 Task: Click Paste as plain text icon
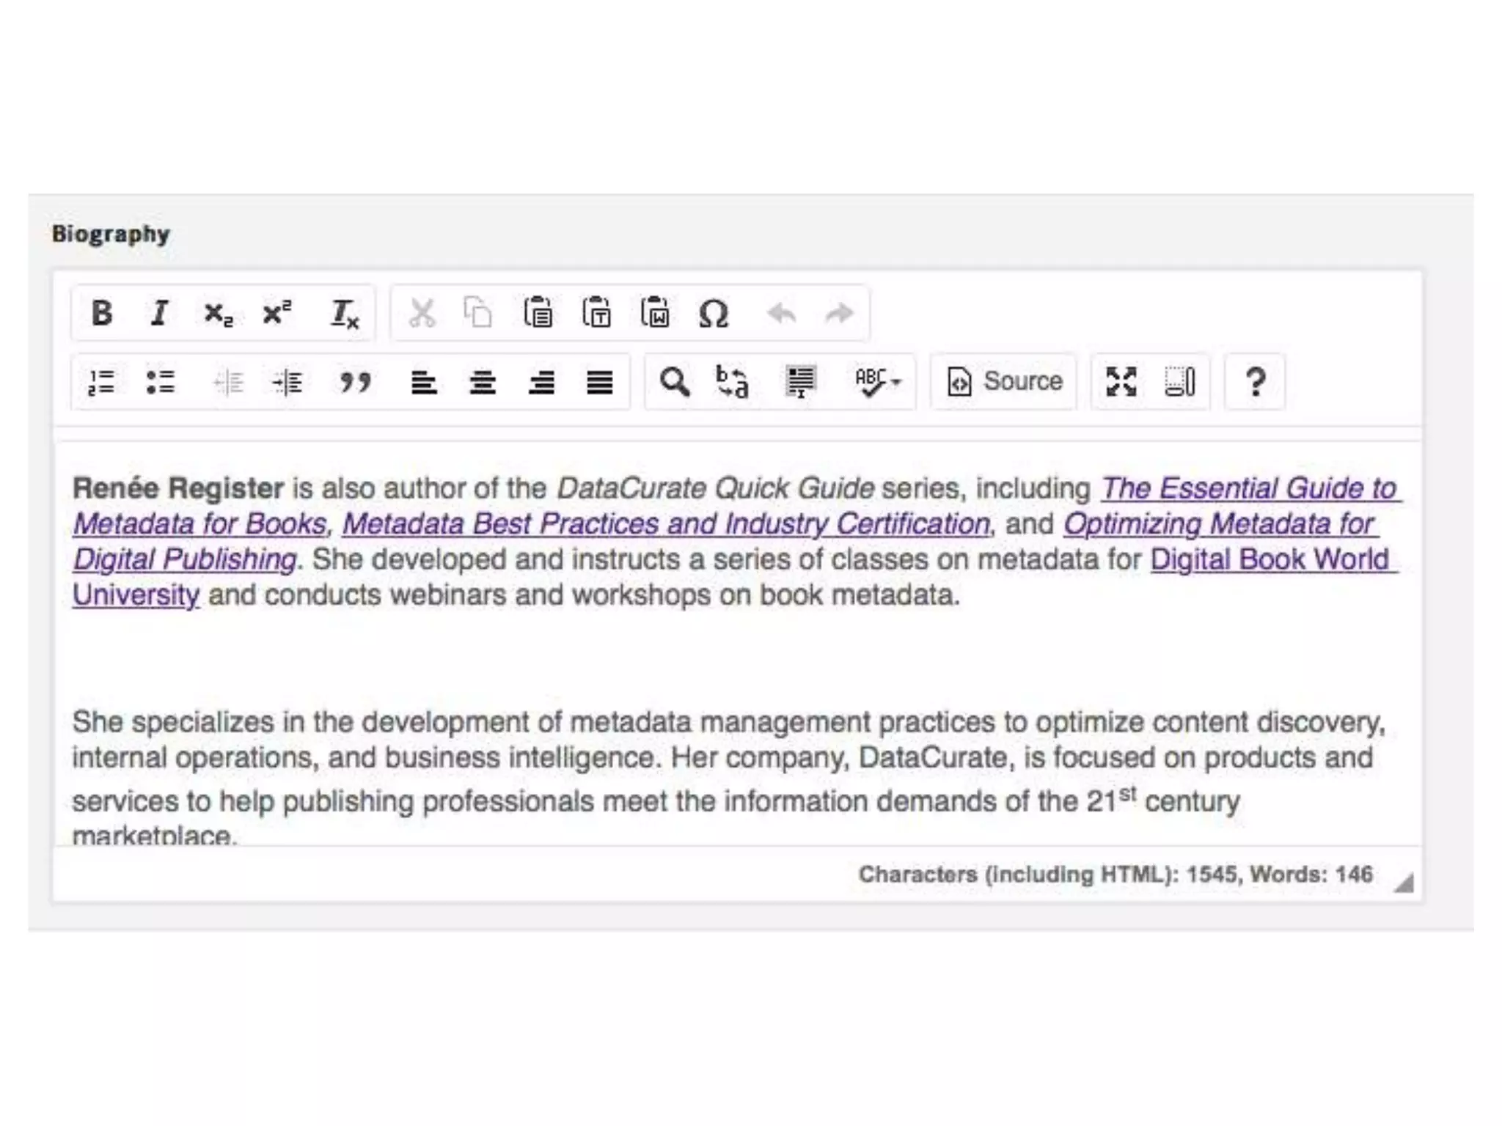pyautogui.click(x=596, y=313)
